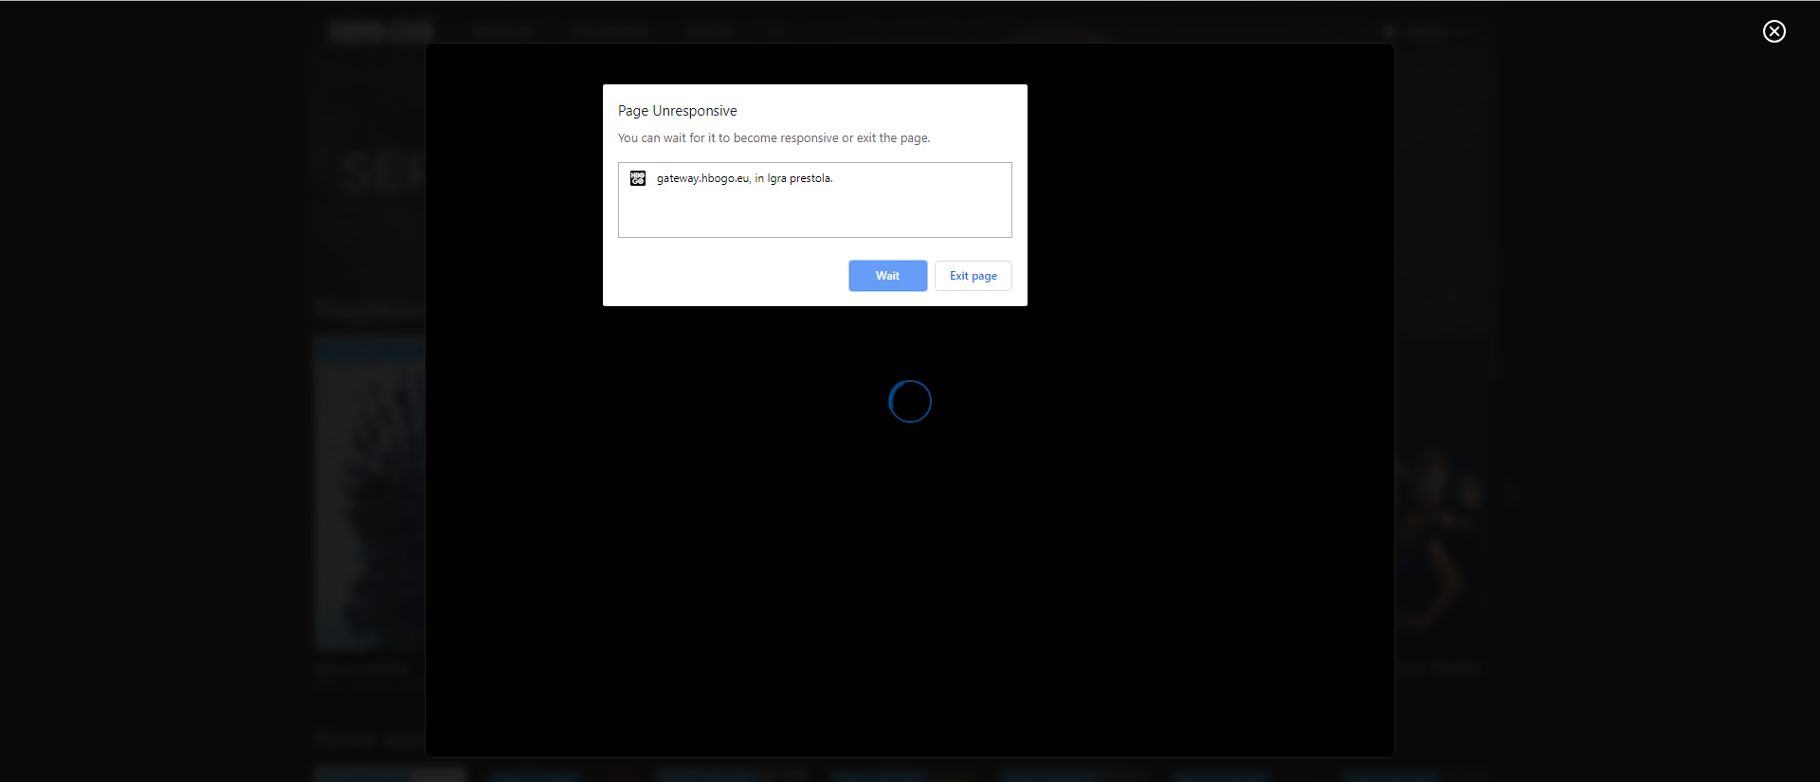Click empty space in the unresponsive pages list
This screenshot has height=782, width=1820.
click(x=815, y=213)
